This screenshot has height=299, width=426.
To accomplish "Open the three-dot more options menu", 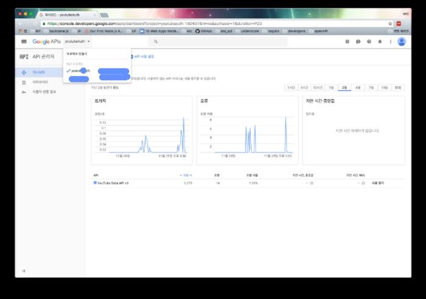I will (x=391, y=41).
